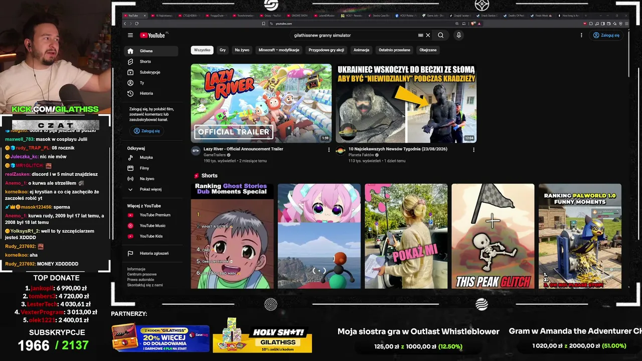Open options menu for 10 Najciekawszych Newsów video
The height and width of the screenshot is (361, 642).
[473, 149]
